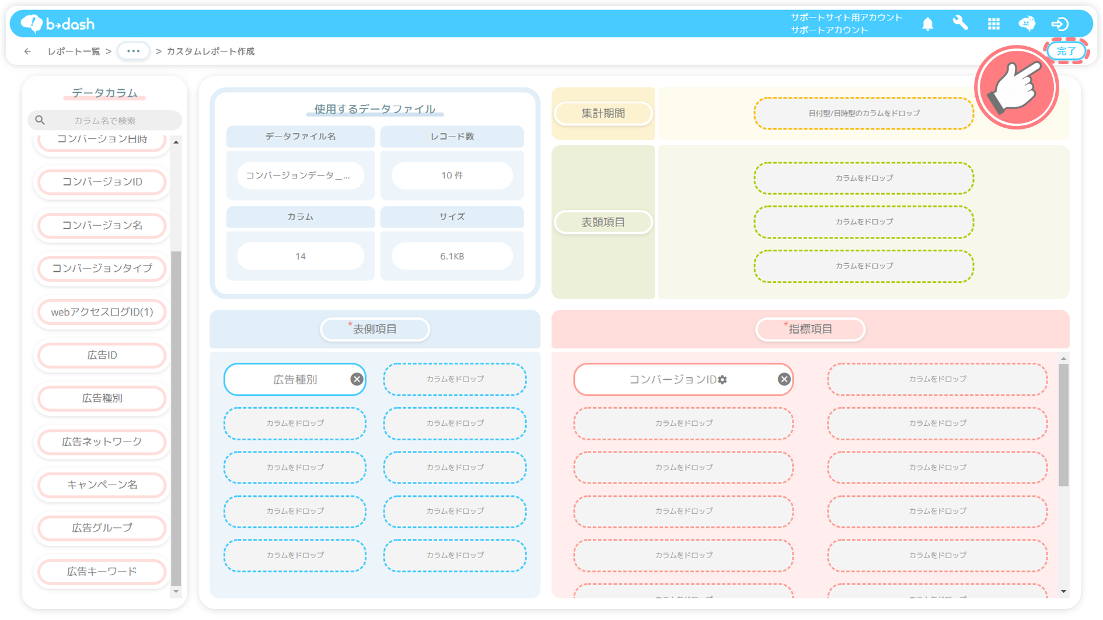The image size is (1103, 620).
Task: Click the 表側項目 header label
Action: click(x=375, y=329)
